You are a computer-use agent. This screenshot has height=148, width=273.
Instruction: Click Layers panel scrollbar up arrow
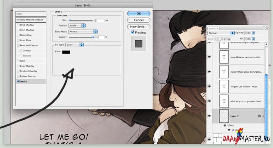(266, 45)
